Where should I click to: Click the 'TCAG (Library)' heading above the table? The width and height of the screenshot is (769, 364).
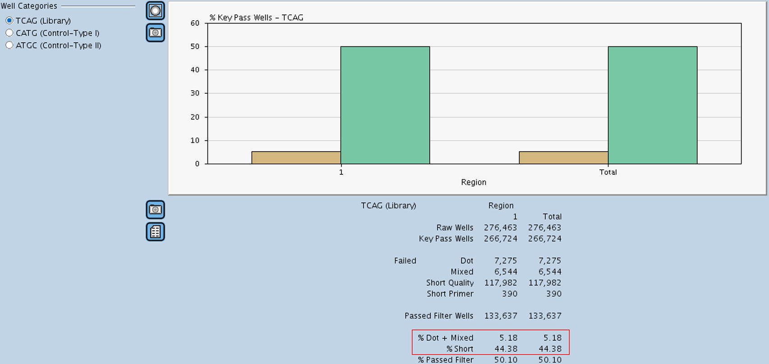point(388,205)
